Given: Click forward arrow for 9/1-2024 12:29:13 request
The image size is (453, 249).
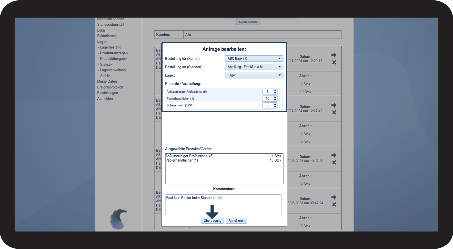Looking at the screenshot, I should 334,55.
